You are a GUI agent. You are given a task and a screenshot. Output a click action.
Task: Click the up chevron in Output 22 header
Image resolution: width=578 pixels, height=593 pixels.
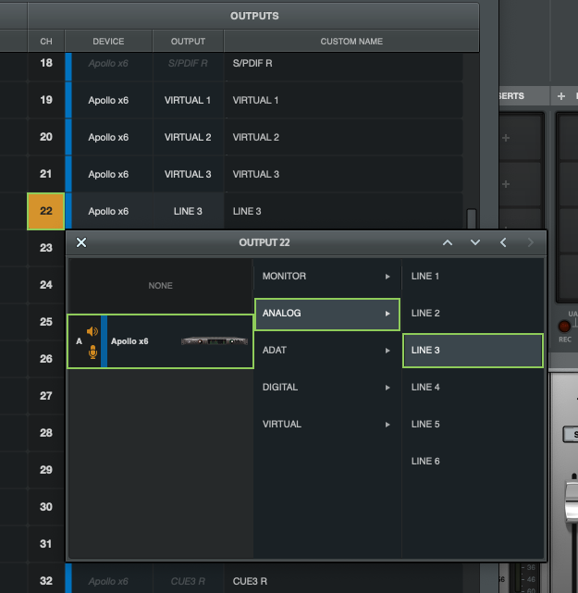448,242
